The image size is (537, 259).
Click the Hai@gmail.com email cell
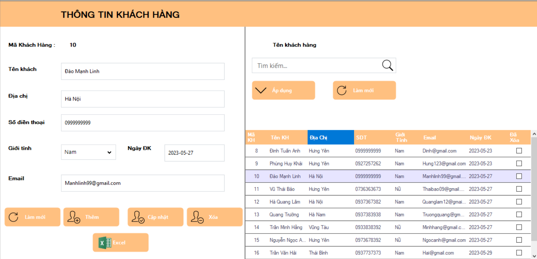pos(438,253)
